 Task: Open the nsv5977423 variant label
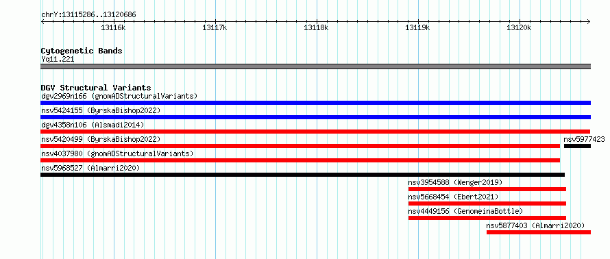pyautogui.click(x=585, y=139)
